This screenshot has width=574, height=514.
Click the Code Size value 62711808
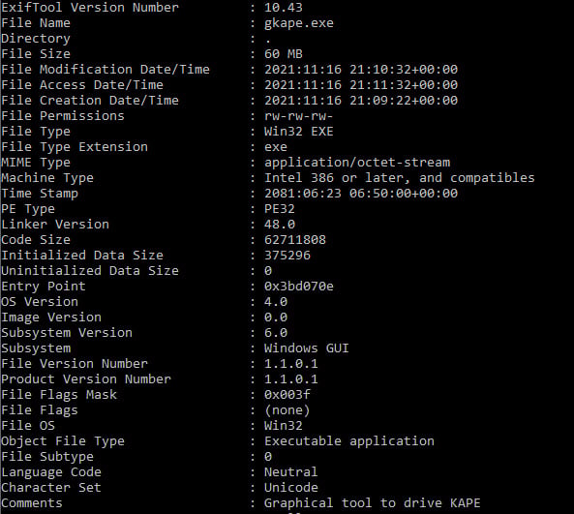coord(295,240)
